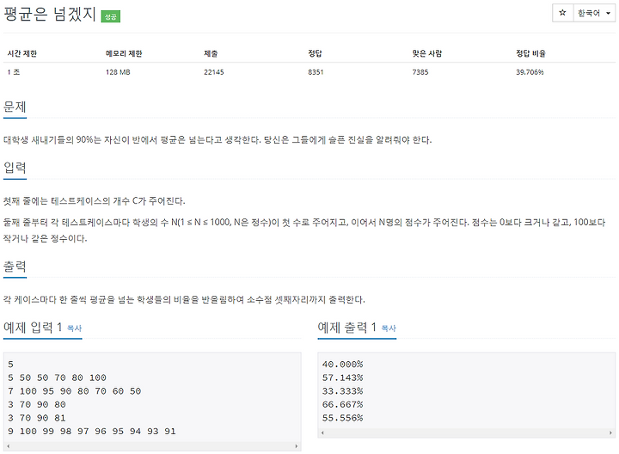Click the 시간 제한 column header
The height and width of the screenshot is (454, 619).
[22, 53]
